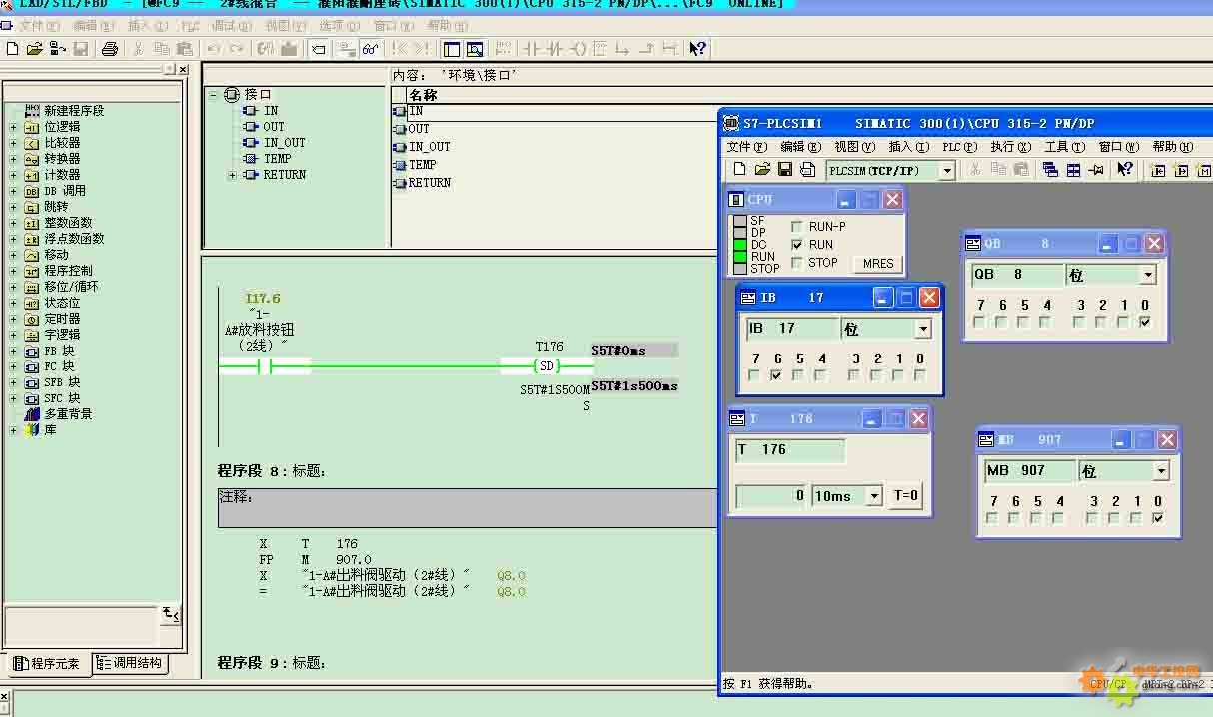Click the MRES button in CPU window
Screen dimensions: 1213x717
878,264
